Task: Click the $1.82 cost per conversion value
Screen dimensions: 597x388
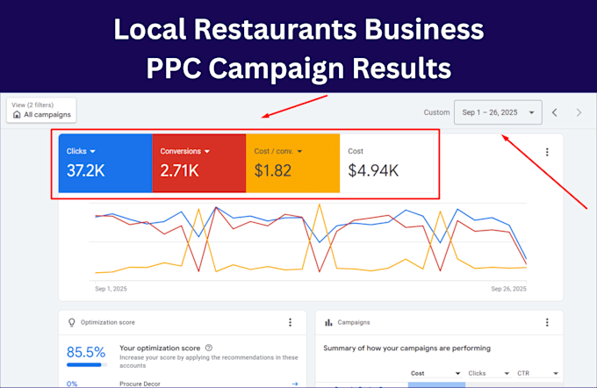Action: (273, 170)
